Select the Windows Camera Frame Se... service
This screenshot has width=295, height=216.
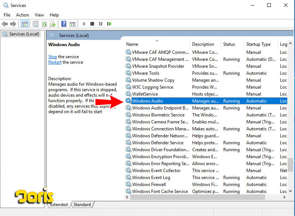pyautogui.click(x=206, y=122)
